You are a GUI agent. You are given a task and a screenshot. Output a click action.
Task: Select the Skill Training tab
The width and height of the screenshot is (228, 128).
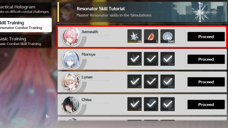click(x=26, y=25)
